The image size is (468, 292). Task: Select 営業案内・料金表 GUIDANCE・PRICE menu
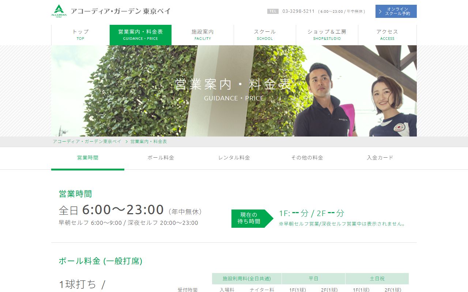(140, 35)
